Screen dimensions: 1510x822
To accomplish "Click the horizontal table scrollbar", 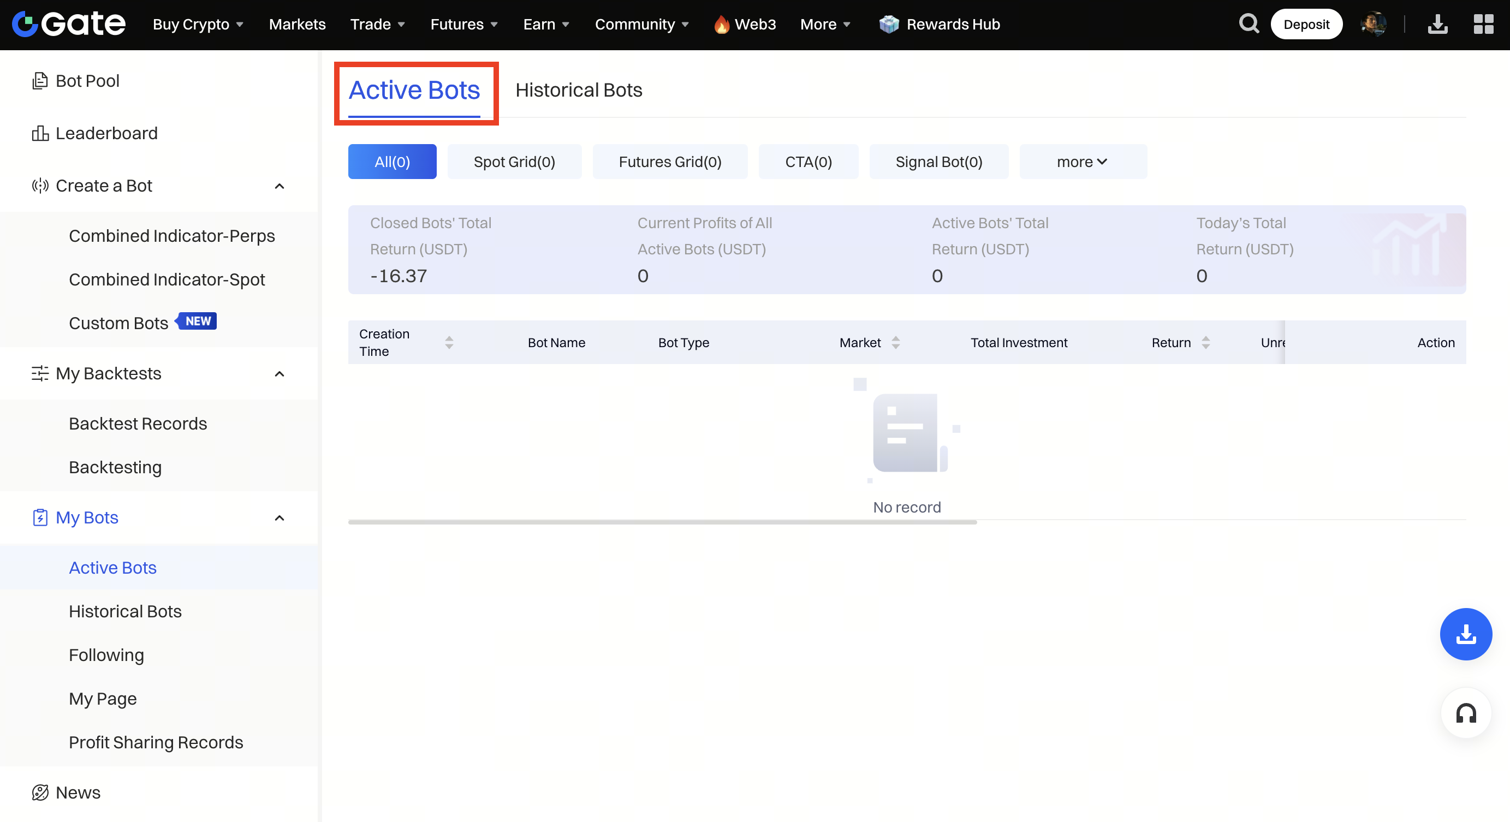I will point(662,522).
